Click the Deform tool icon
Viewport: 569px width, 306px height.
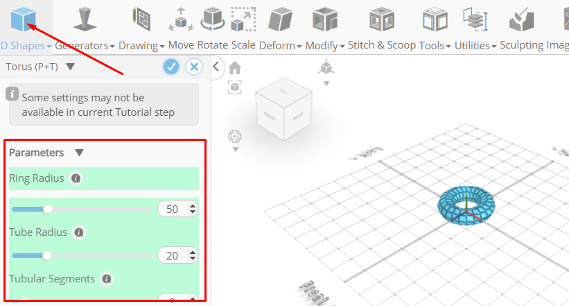(x=280, y=19)
